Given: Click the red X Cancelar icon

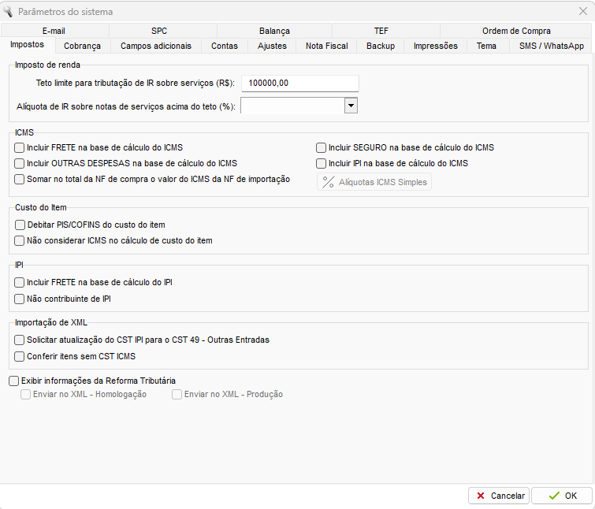Looking at the screenshot, I should 480,496.
